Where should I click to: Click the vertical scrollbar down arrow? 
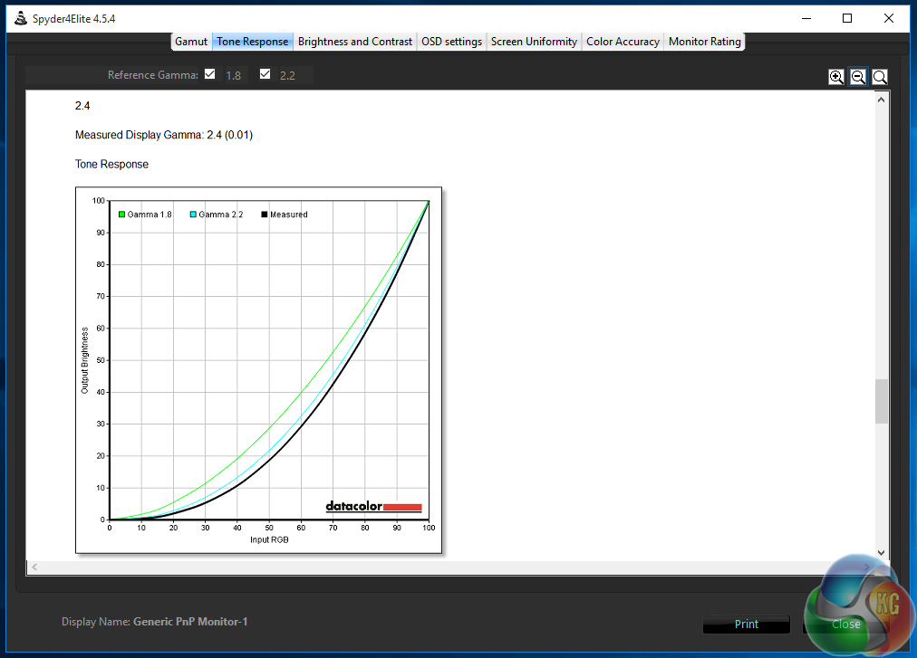(x=882, y=552)
